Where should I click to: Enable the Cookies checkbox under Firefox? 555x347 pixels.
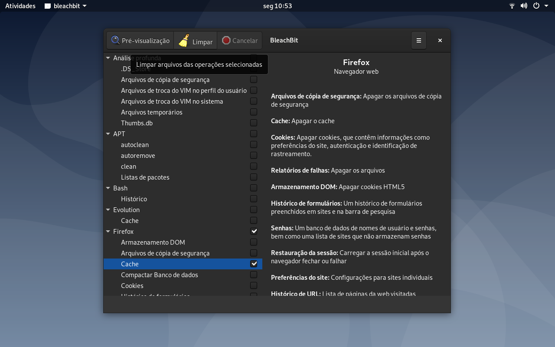pyautogui.click(x=254, y=285)
